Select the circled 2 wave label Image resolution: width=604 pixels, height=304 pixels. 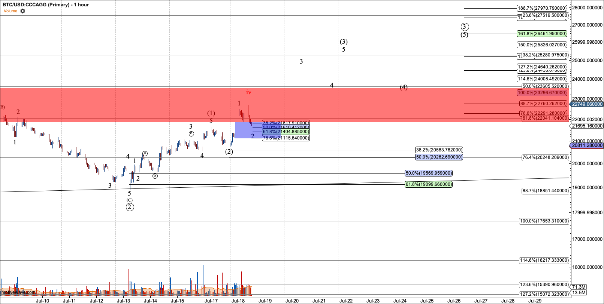130,207
